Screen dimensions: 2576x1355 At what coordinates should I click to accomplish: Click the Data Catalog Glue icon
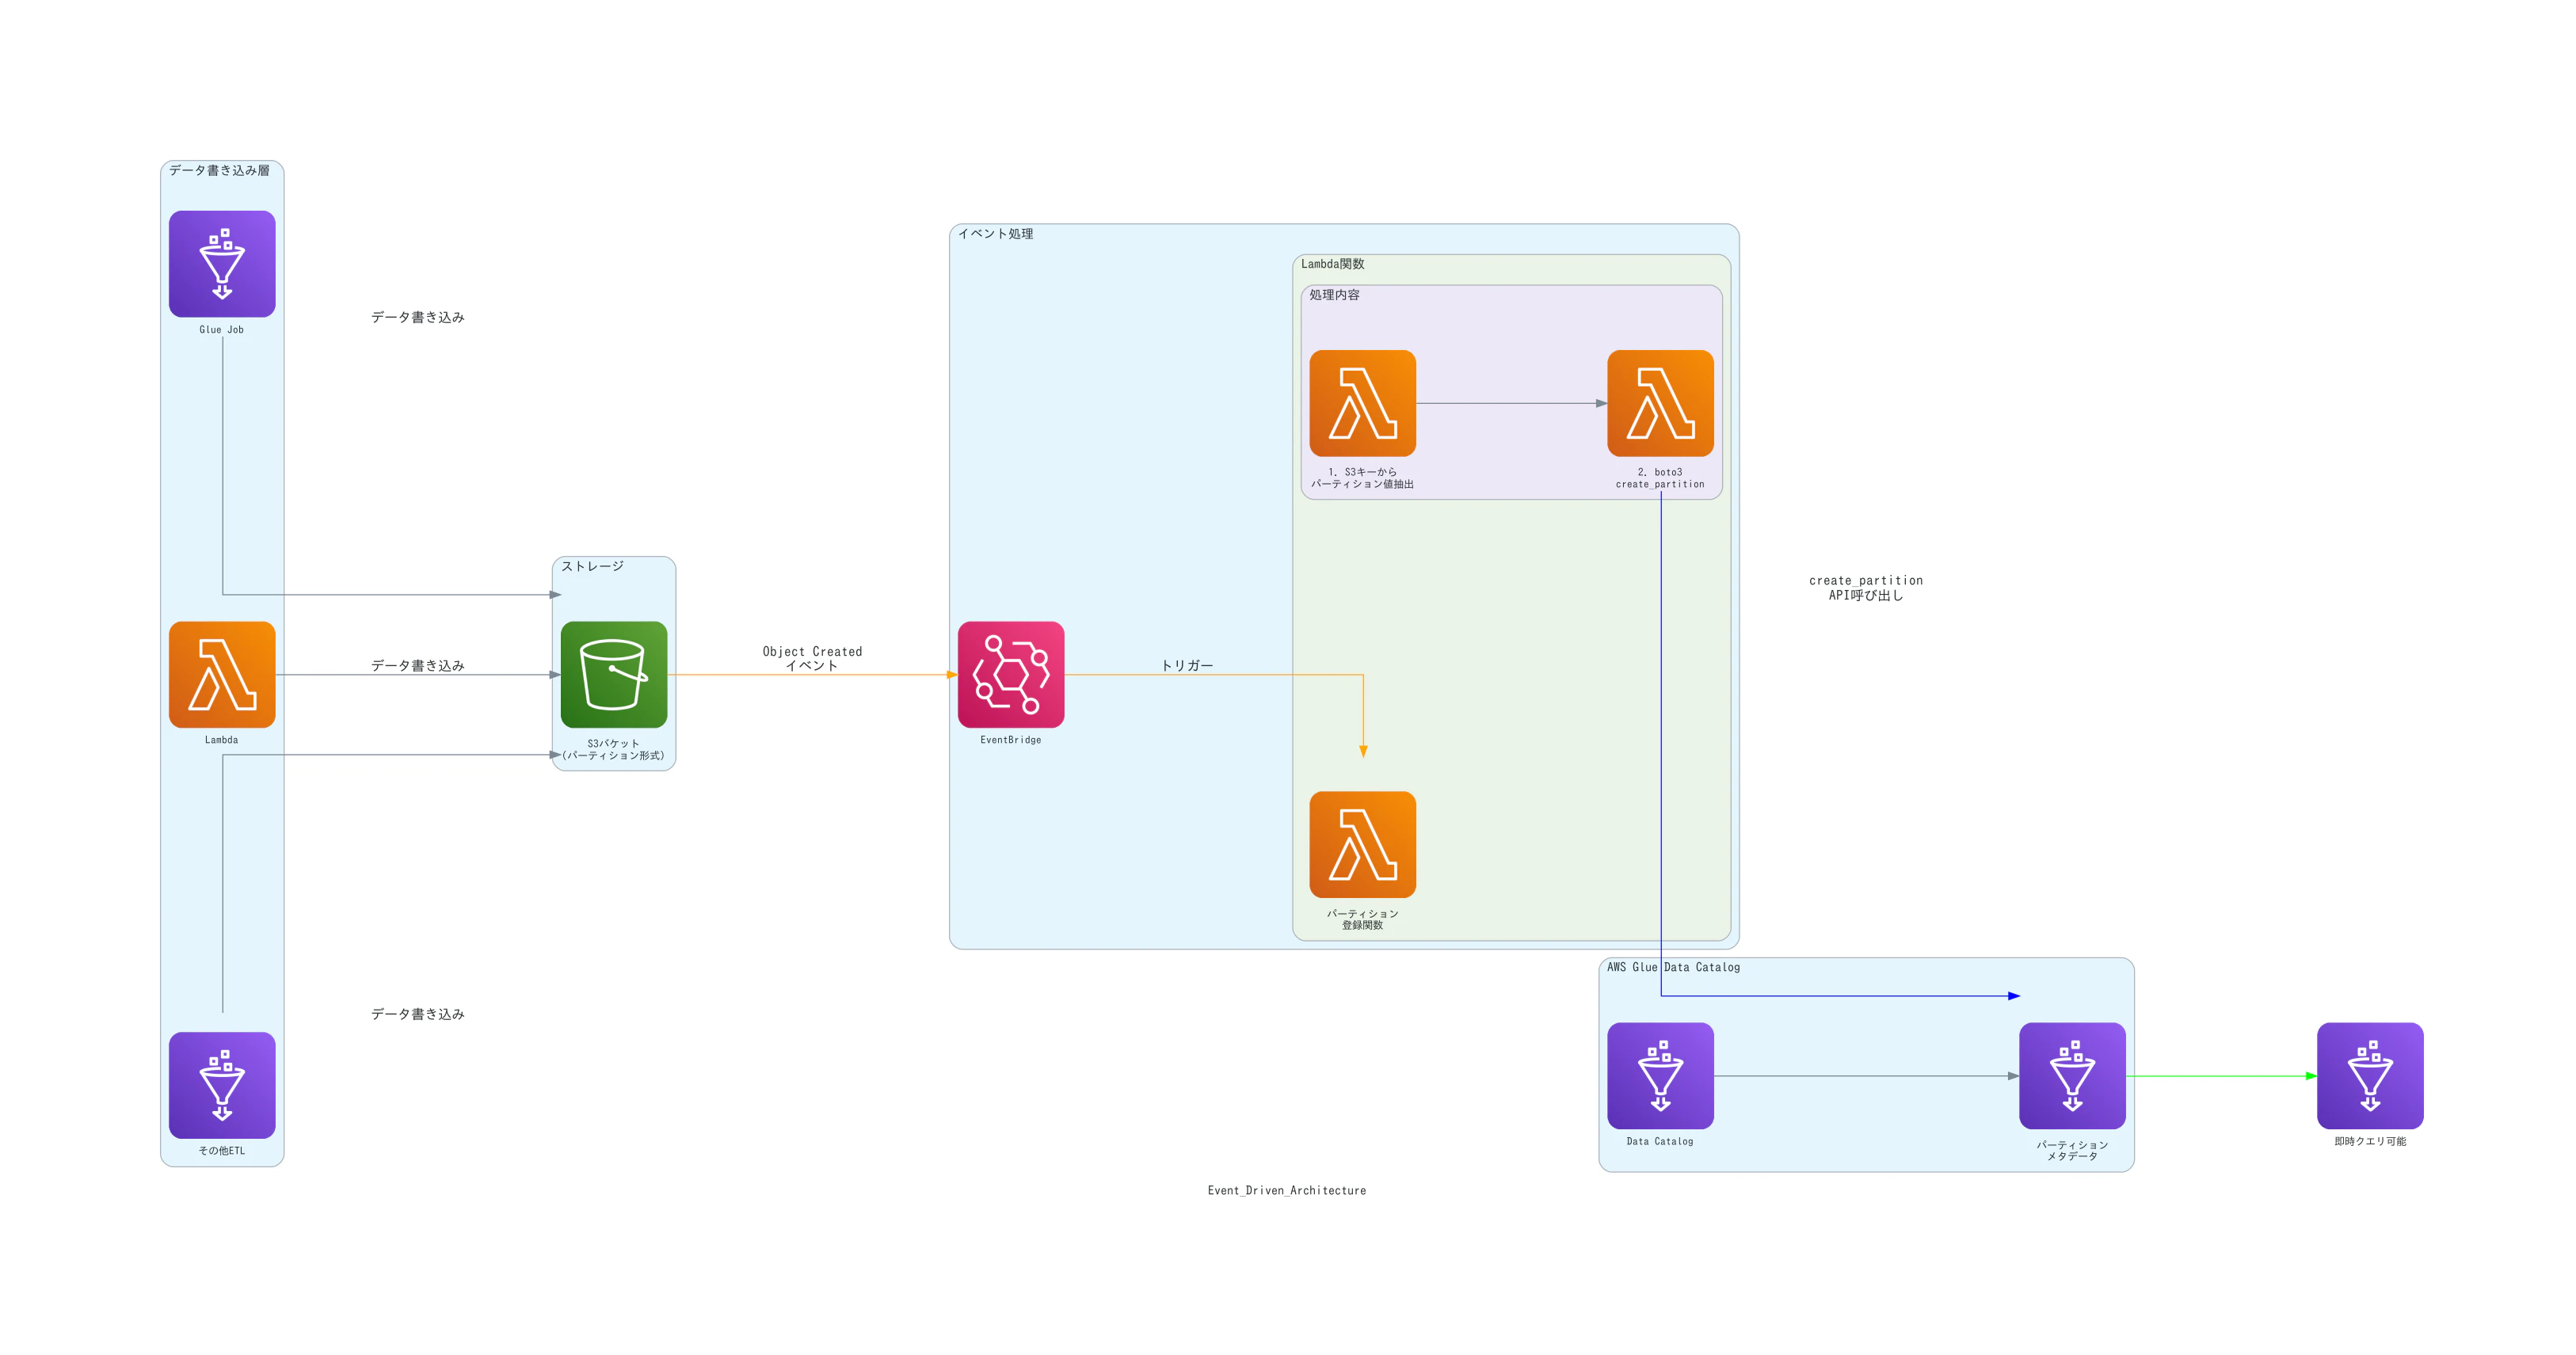(1661, 1076)
